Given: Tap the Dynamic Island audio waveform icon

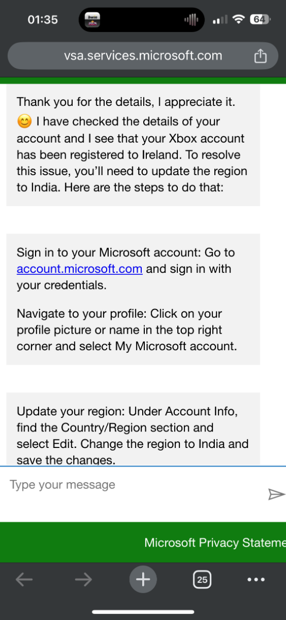Looking at the screenshot, I should [x=191, y=20].
